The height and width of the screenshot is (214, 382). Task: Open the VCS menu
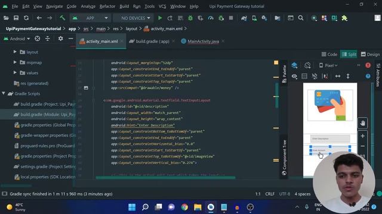162,7
